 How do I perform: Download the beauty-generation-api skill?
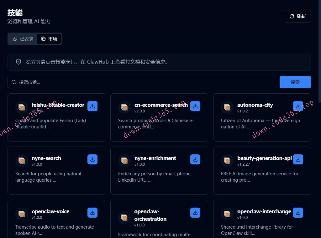[x=298, y=159]
